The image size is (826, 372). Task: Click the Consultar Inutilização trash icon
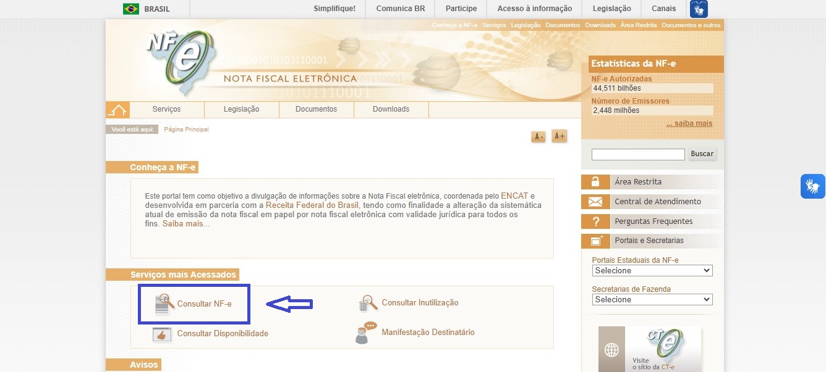(368, 303)
